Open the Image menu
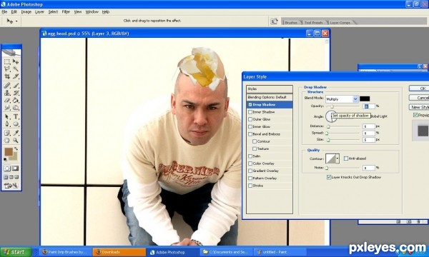Image resolution: width=429 pixels, height=257 pixels. [x=26, y=11]
